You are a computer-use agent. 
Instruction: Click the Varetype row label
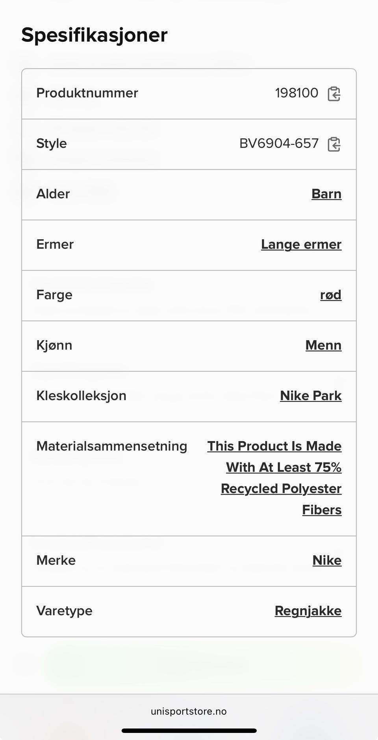(x=64, y=611)
